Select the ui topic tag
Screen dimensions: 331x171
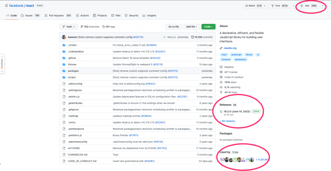point(258,55)
